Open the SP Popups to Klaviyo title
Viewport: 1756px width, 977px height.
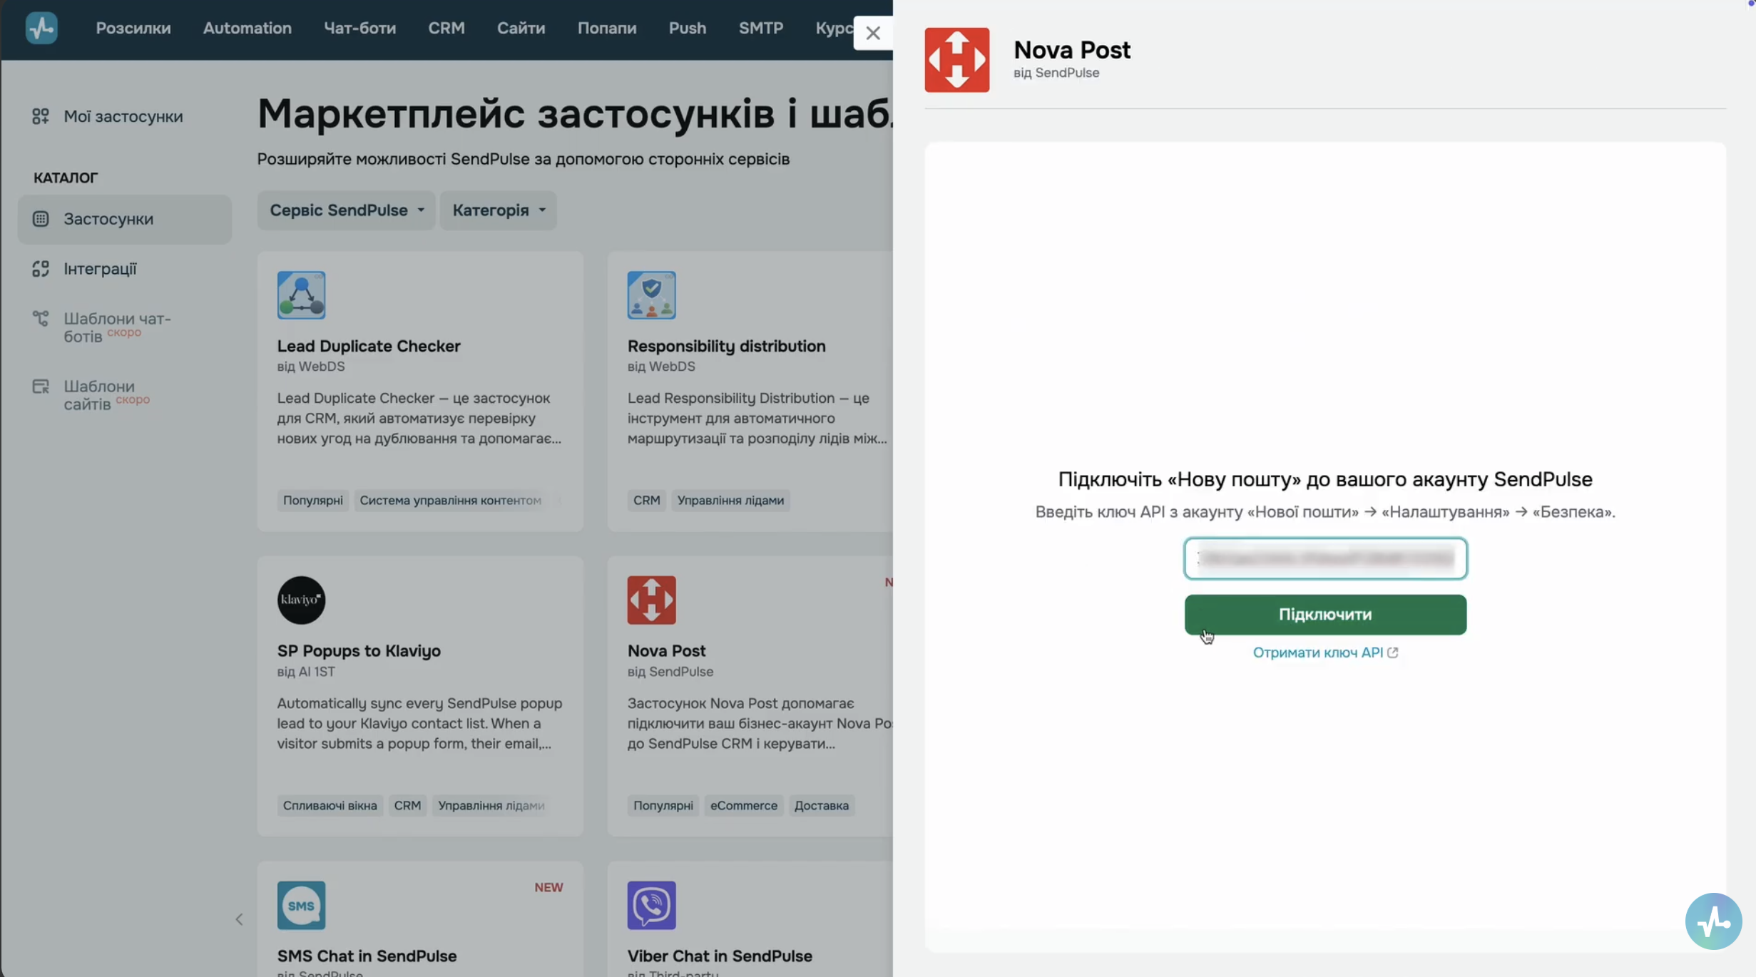359,651
